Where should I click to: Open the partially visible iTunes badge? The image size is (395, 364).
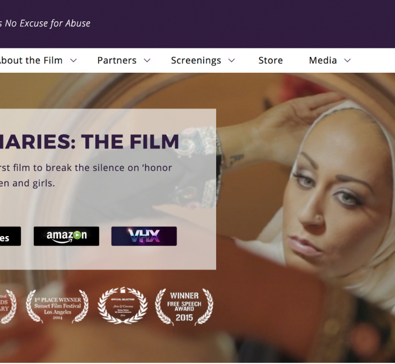pyautogui.click(x=10, y=236)
